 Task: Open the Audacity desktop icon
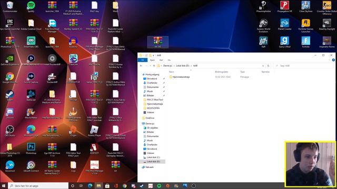pyautogui.click(x=73, y=42)
